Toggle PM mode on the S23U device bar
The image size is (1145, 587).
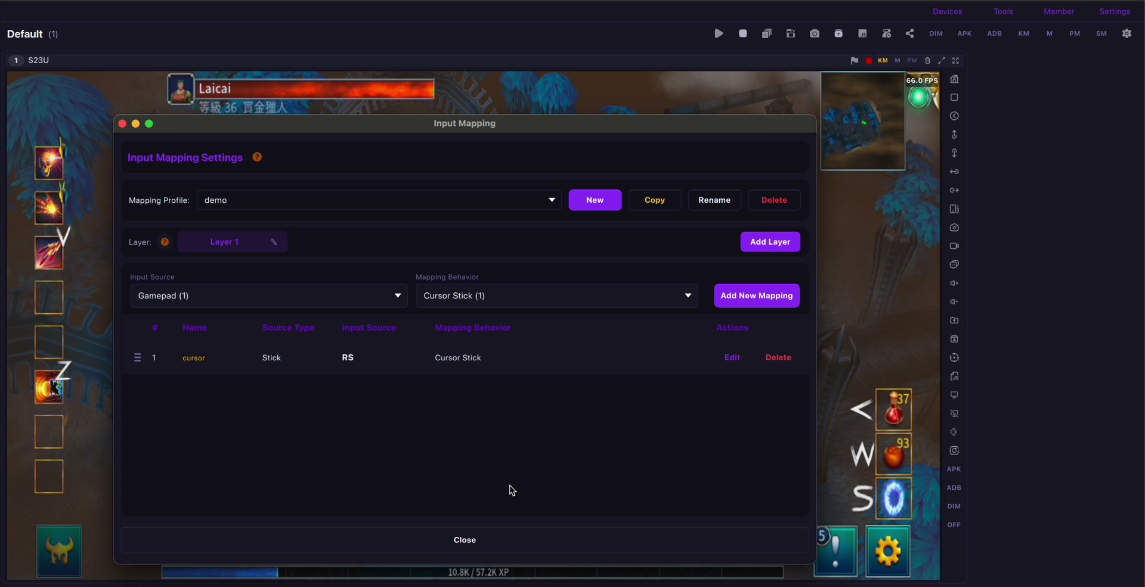pyautogui.click(x=912, y=60)
